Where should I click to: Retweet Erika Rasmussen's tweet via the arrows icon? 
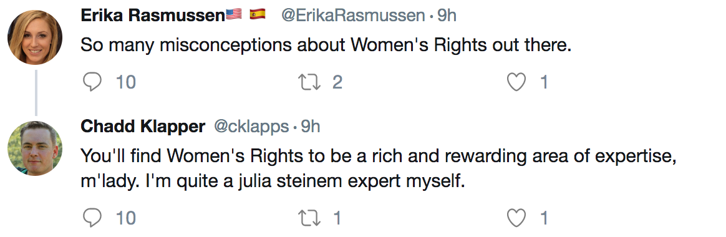click(x=309, y=82)
